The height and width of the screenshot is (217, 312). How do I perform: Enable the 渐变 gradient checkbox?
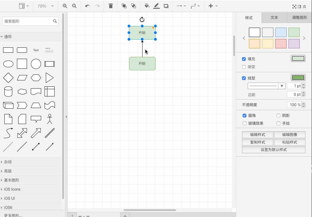pos(244,67)
